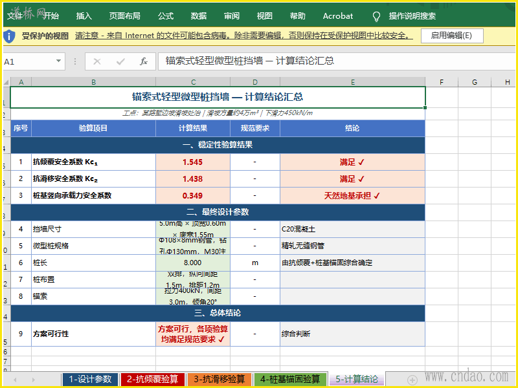Select the merged title cell in the sheet
Viewport: 518px width, 388px height.
click(218, 97)
